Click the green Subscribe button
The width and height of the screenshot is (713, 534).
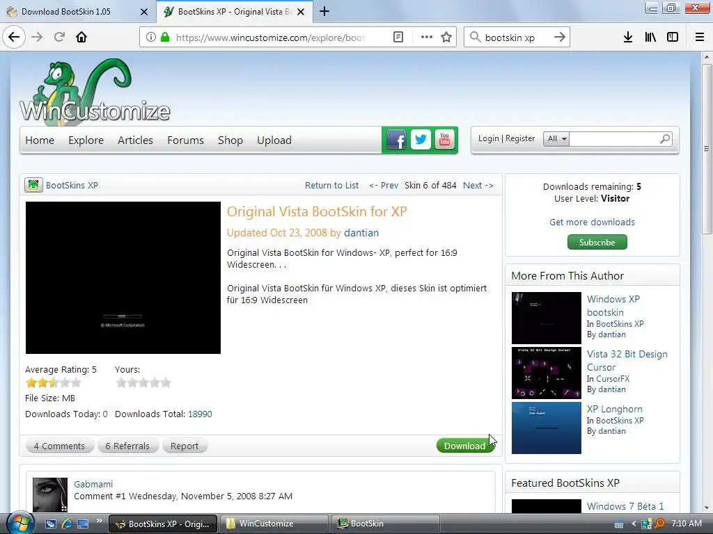coord(597,242)
